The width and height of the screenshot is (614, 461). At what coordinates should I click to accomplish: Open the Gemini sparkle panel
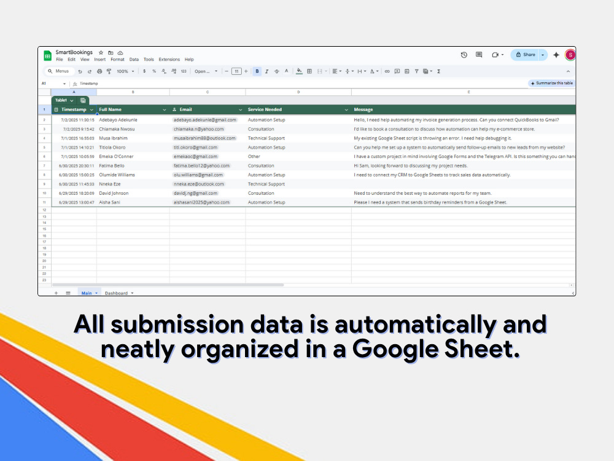click(x=556, y=55)
